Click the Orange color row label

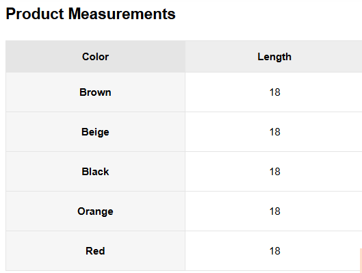[95, 211]
